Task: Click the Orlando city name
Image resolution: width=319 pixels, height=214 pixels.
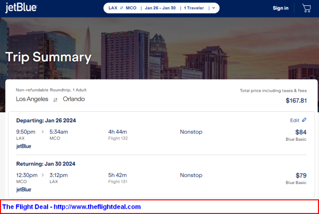Action: [x=74, y=99]
